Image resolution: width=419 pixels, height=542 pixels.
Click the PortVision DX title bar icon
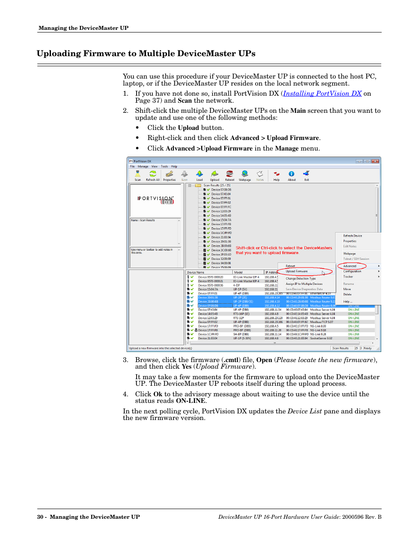(130, 161)
